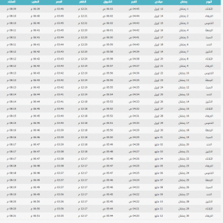Click the 01 مايو date cell
The image size is (223, 223).
click(159, 138)
